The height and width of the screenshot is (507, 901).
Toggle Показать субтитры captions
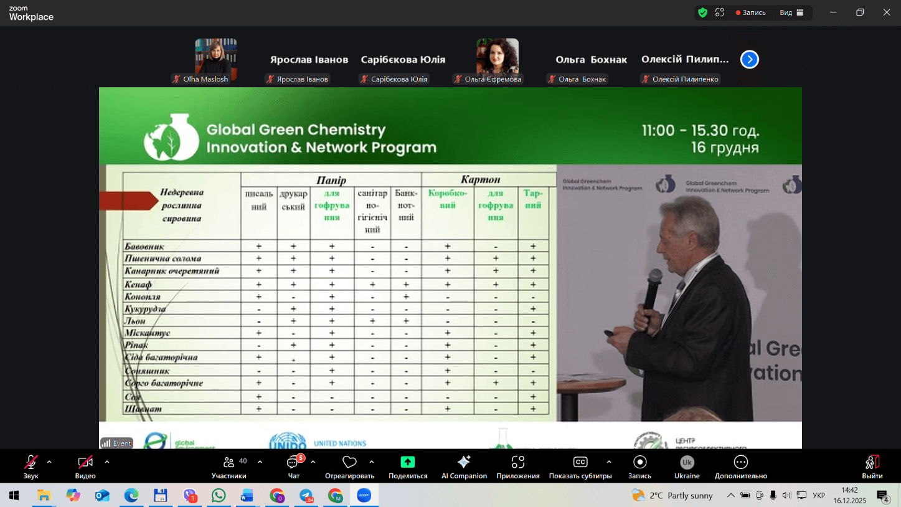point(580,462)
